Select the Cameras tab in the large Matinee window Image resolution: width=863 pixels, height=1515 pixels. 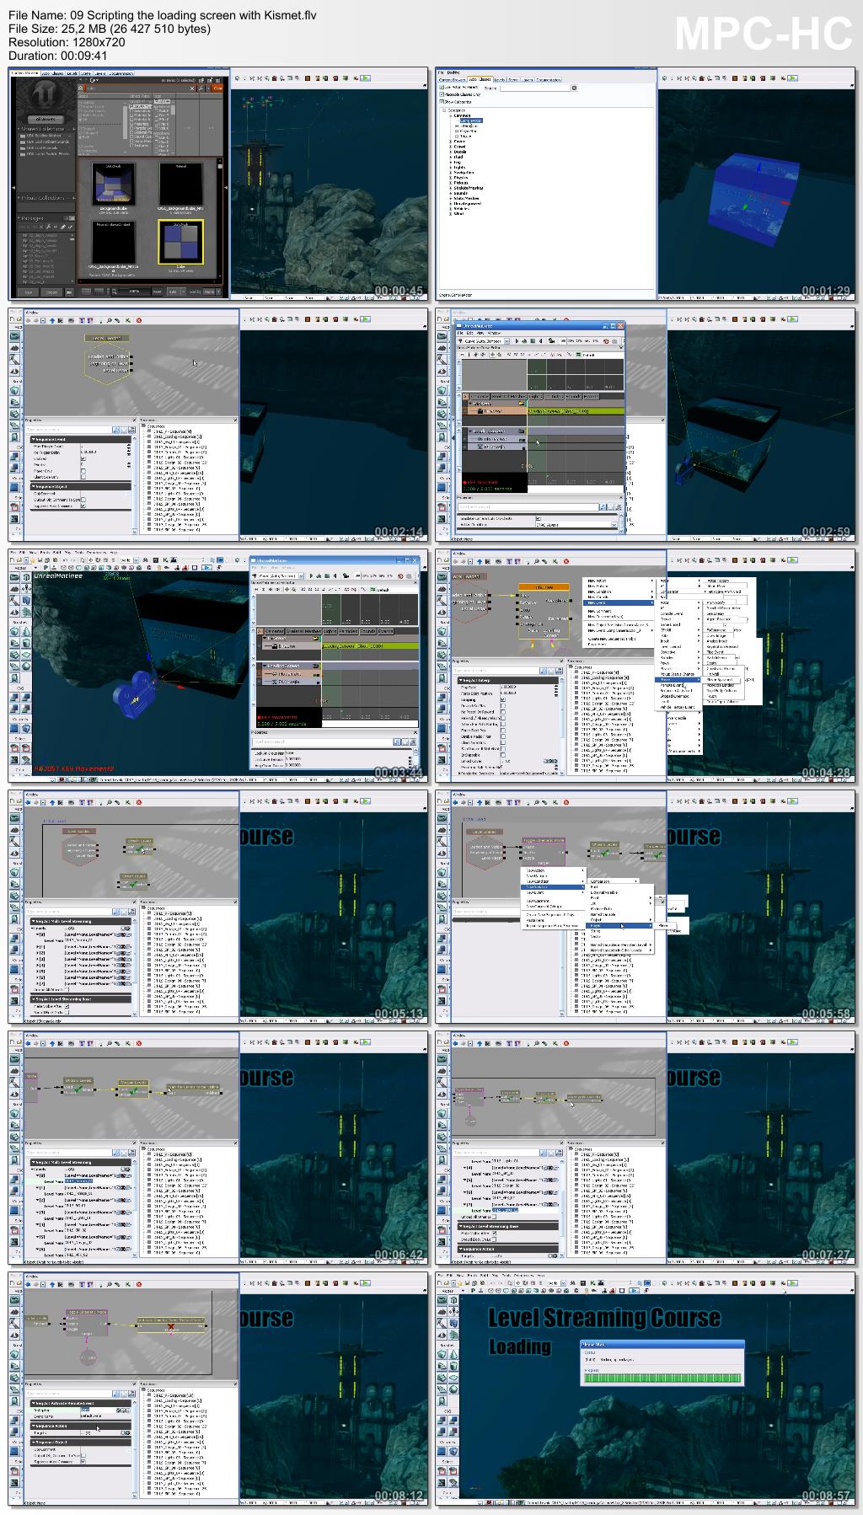(x=275, y=631)
